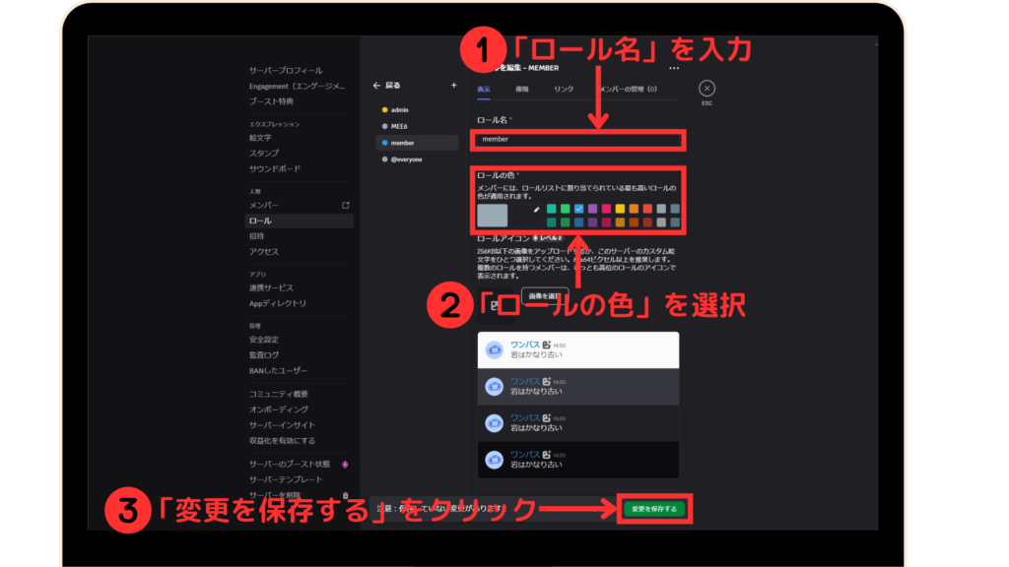This screenshot has width=1009, height=567.
Task: Select the @everyone role in the list
Action: tap(417, 159)
